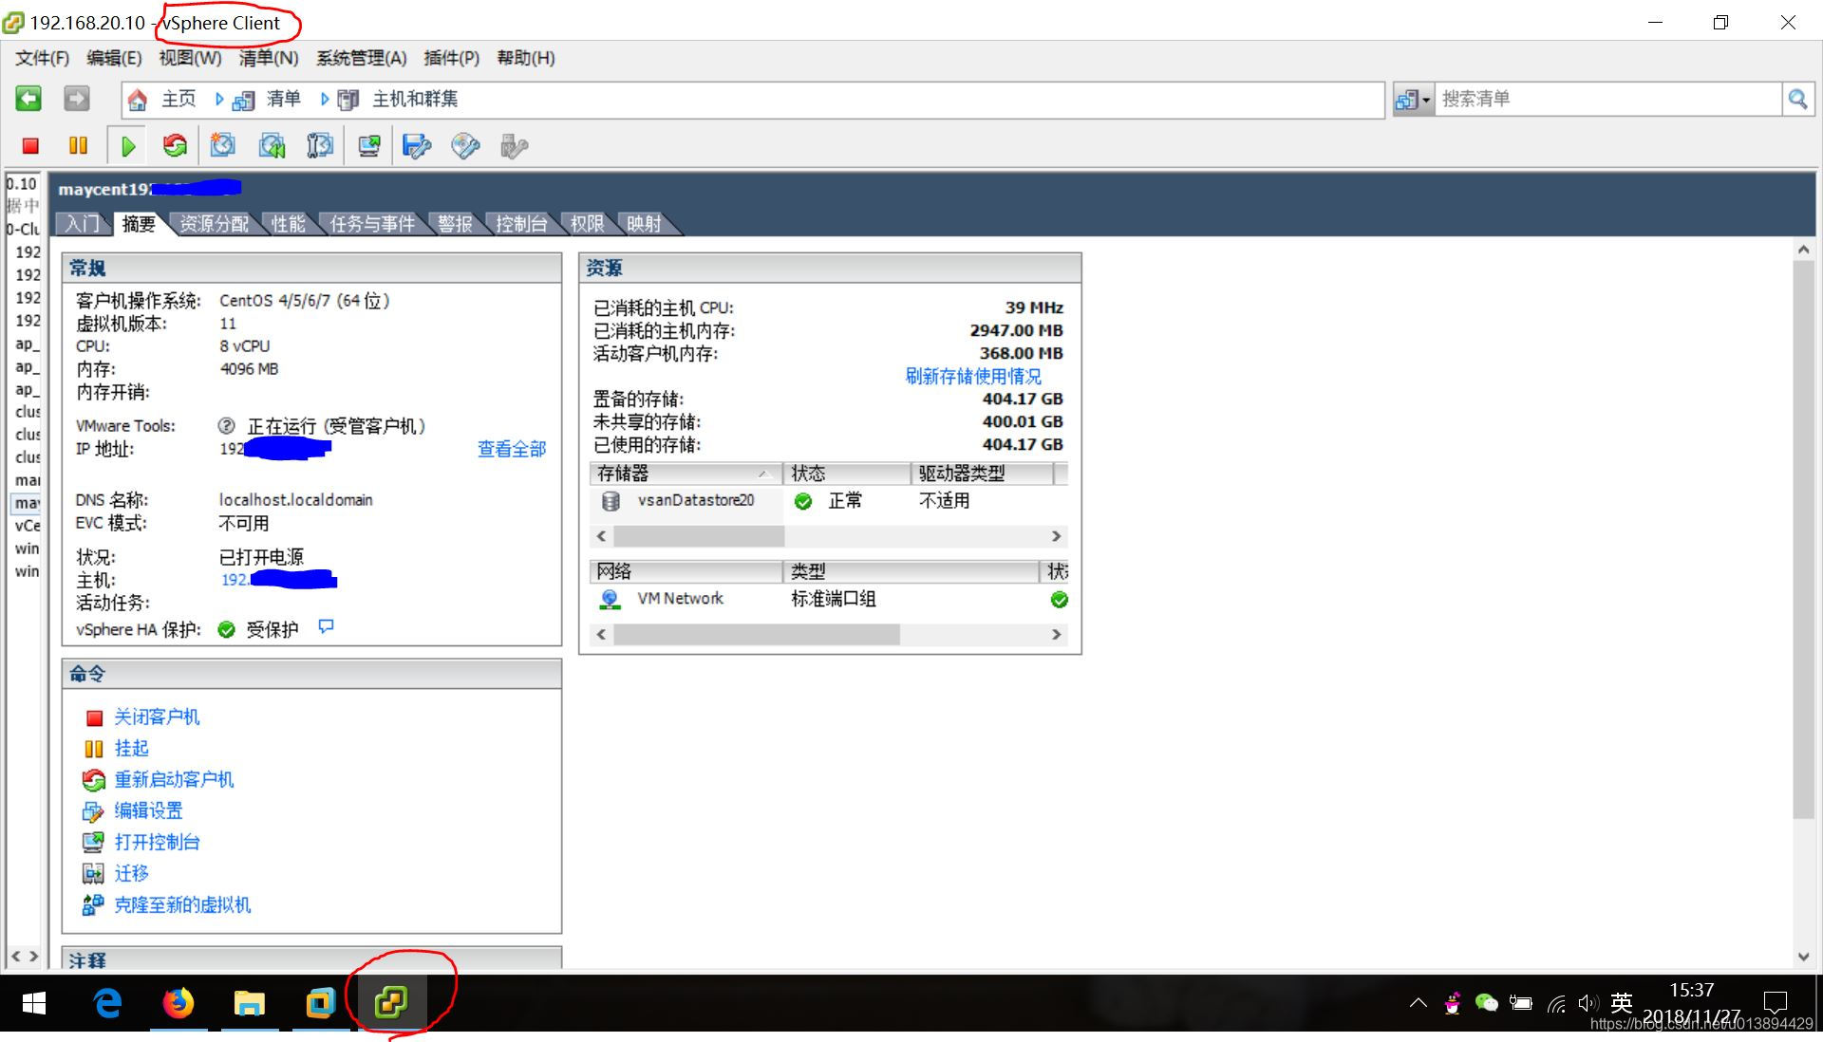Click the 重新启动客户机 command
This screenshot has height=1042, width=1823.
click(174, 779)
